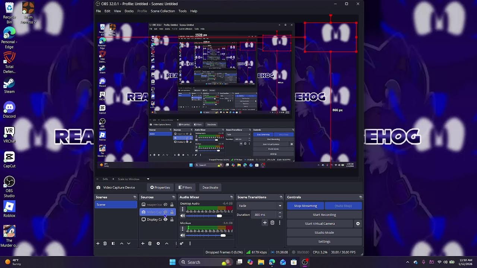Screen dimensions: 477x268
Task: Lock the reaper ico source
Action: coord(172,205)
